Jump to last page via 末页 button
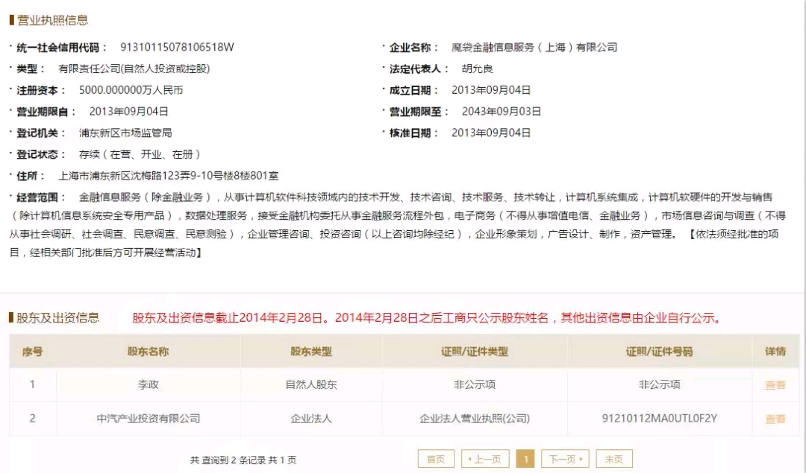Screen dimensions: 806x473 pyautogui.click(x=613, y=459)
